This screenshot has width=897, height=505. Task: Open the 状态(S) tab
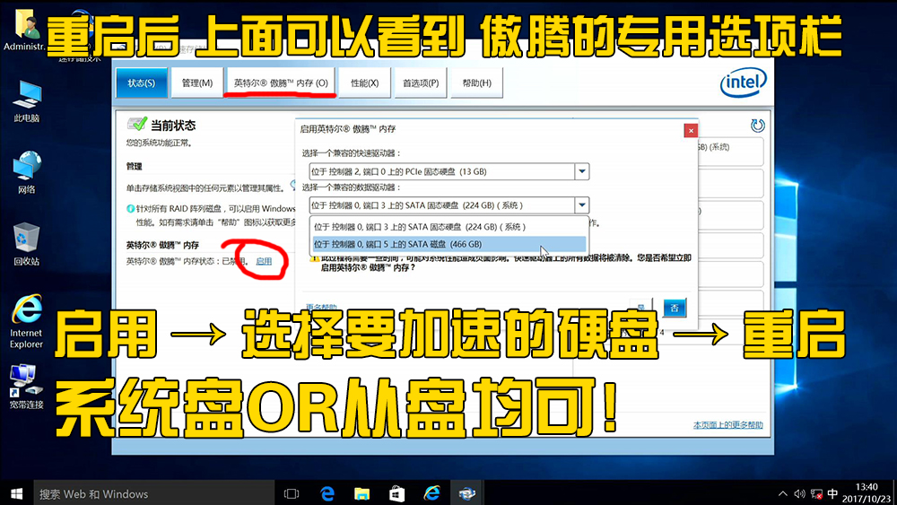point(142,83)
